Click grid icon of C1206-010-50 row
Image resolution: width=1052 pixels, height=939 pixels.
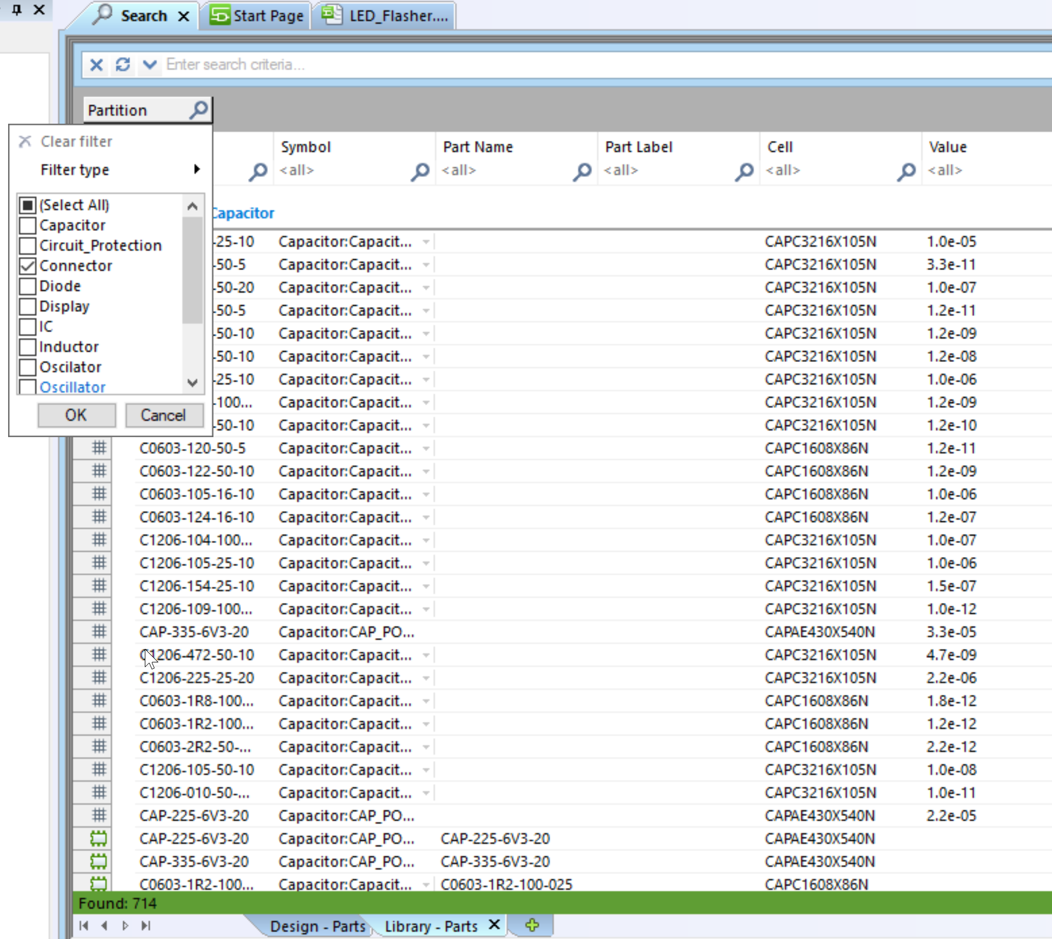(98, 793)
